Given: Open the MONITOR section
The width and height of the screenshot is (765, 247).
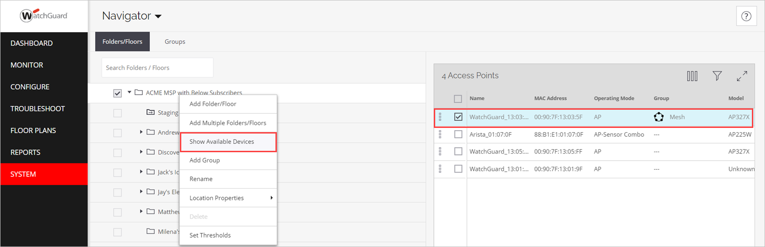Looking at the screenshot, I should click(x=44, y=65).
